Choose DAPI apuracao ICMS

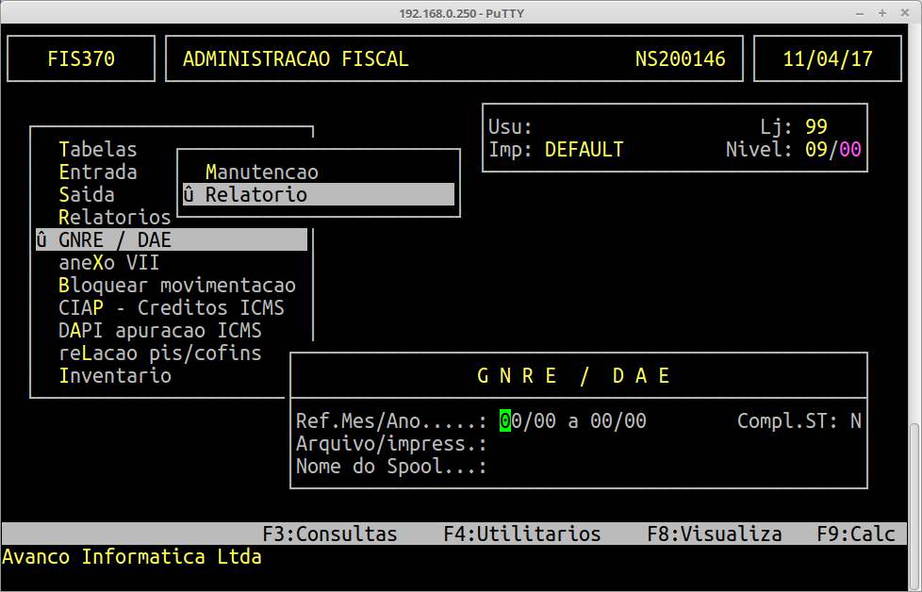click(159, 330)
